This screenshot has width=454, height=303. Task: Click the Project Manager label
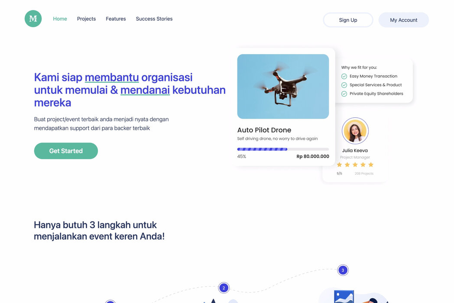355,158
